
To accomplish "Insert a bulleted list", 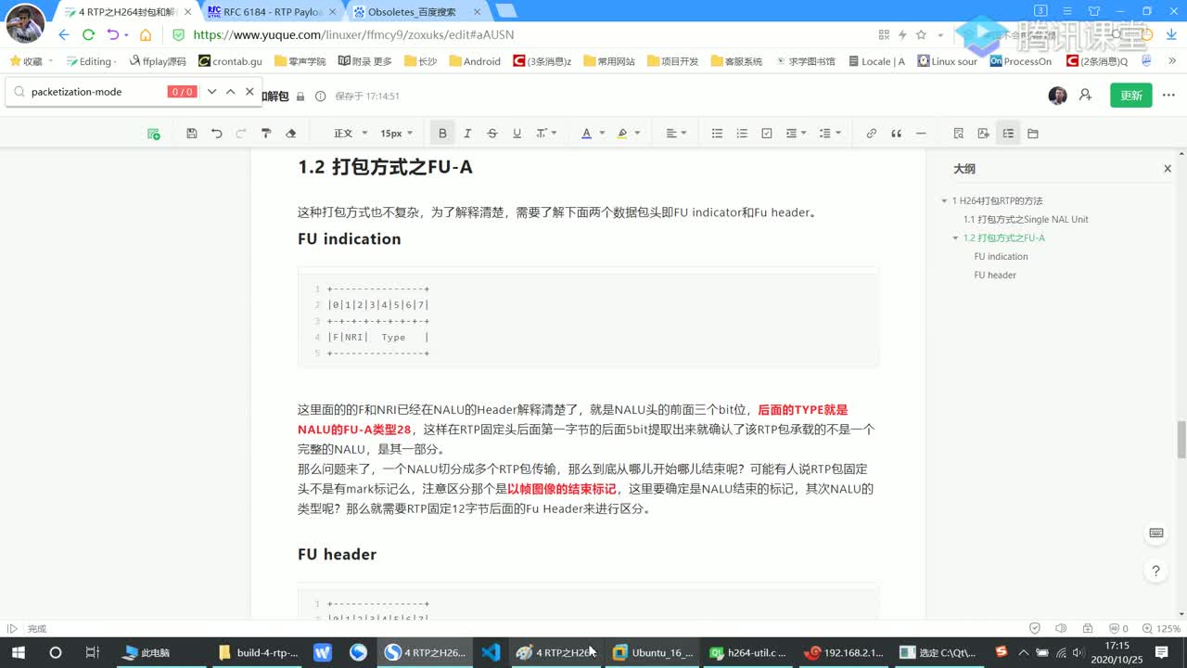I will tap(717, 134).
